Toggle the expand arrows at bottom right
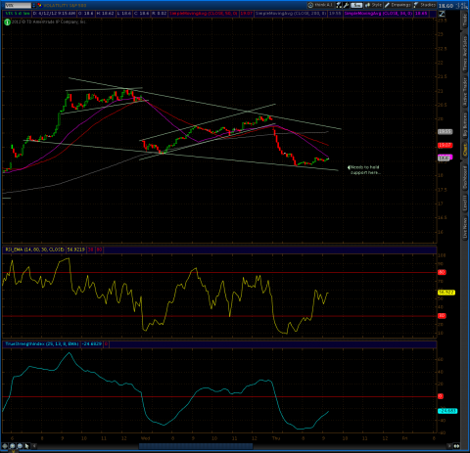The height and width of the screenshot is (453, 470). [456, 446]
